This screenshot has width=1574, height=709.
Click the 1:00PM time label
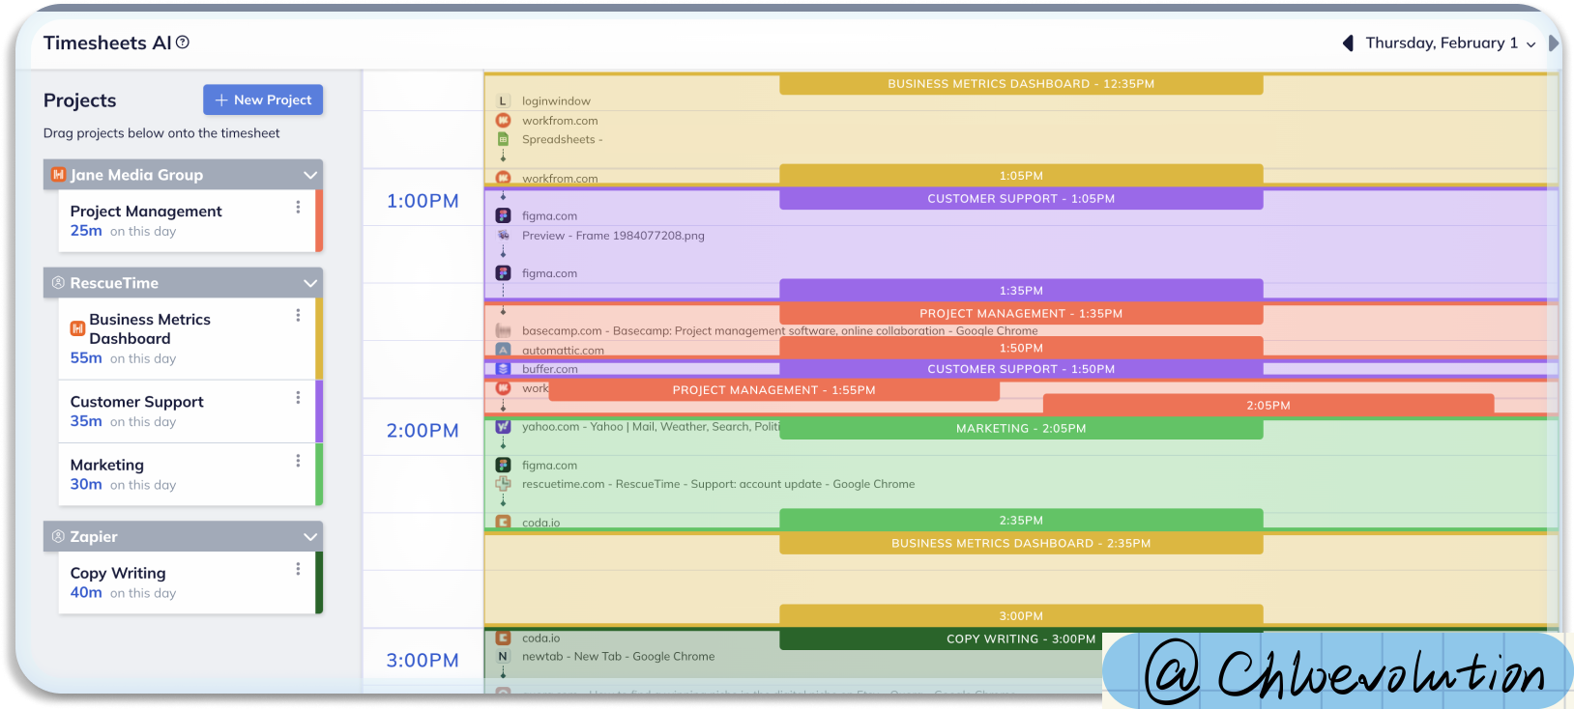pyautogui.click(x=423, y=201)
